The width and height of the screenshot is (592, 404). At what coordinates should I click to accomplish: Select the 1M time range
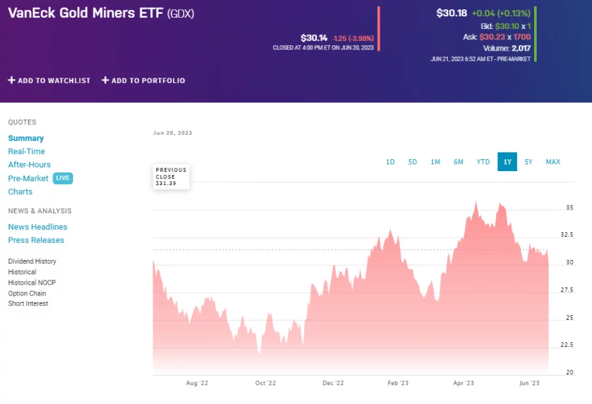[x=435, y=162]
